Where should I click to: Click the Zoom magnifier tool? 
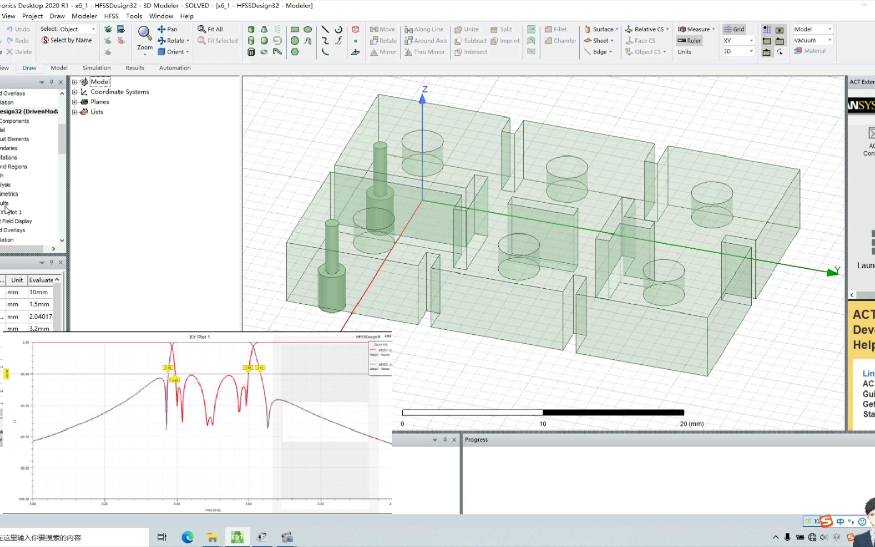pos(145,33)
